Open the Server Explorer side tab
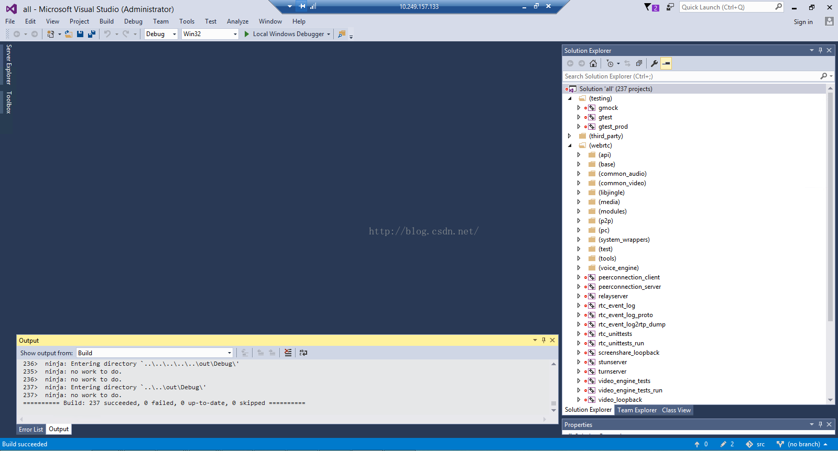Viewport: 838px width, 451px height. [8, 64]
